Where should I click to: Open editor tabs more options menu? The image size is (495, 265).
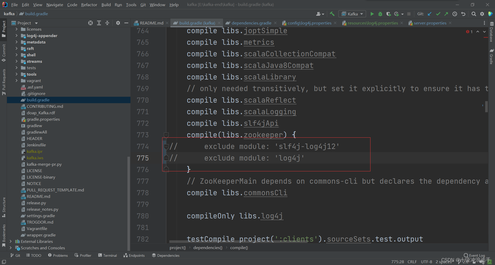(x=484, y=23)
